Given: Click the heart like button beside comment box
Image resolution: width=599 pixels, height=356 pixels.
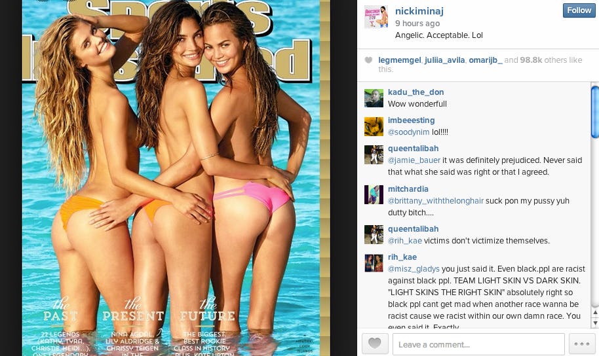Looking at the screenshot, I should (x=375, y=344).
